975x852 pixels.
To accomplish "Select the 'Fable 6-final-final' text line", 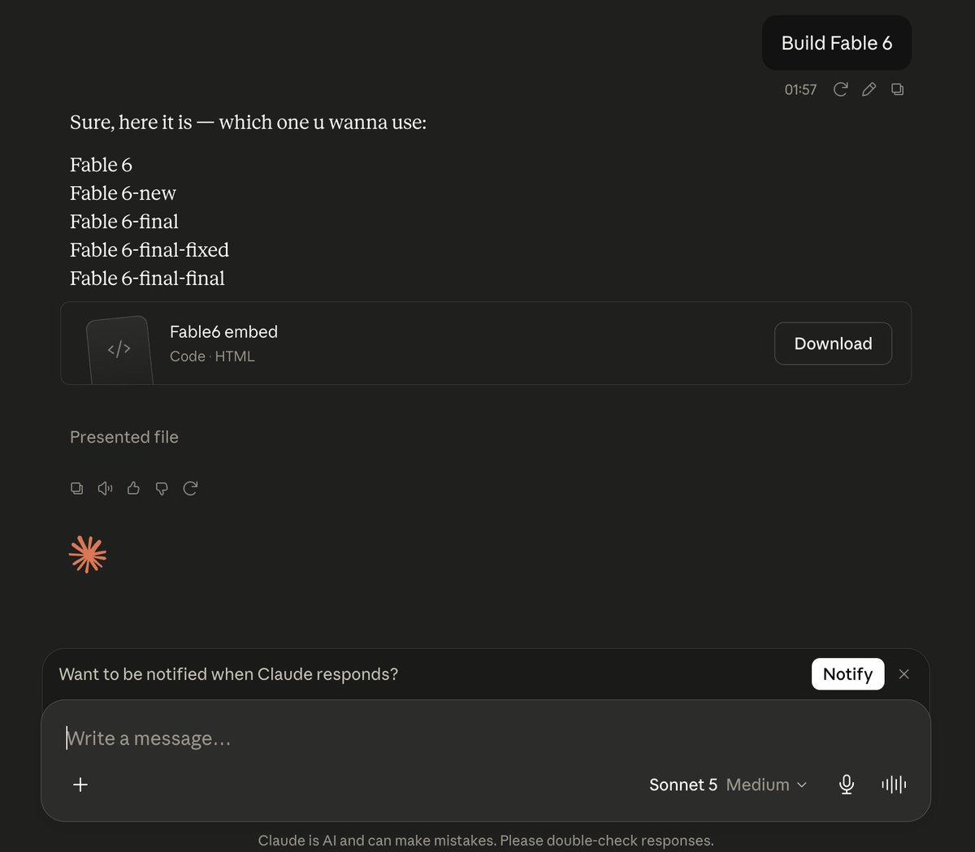I will [x=147, y=279].
